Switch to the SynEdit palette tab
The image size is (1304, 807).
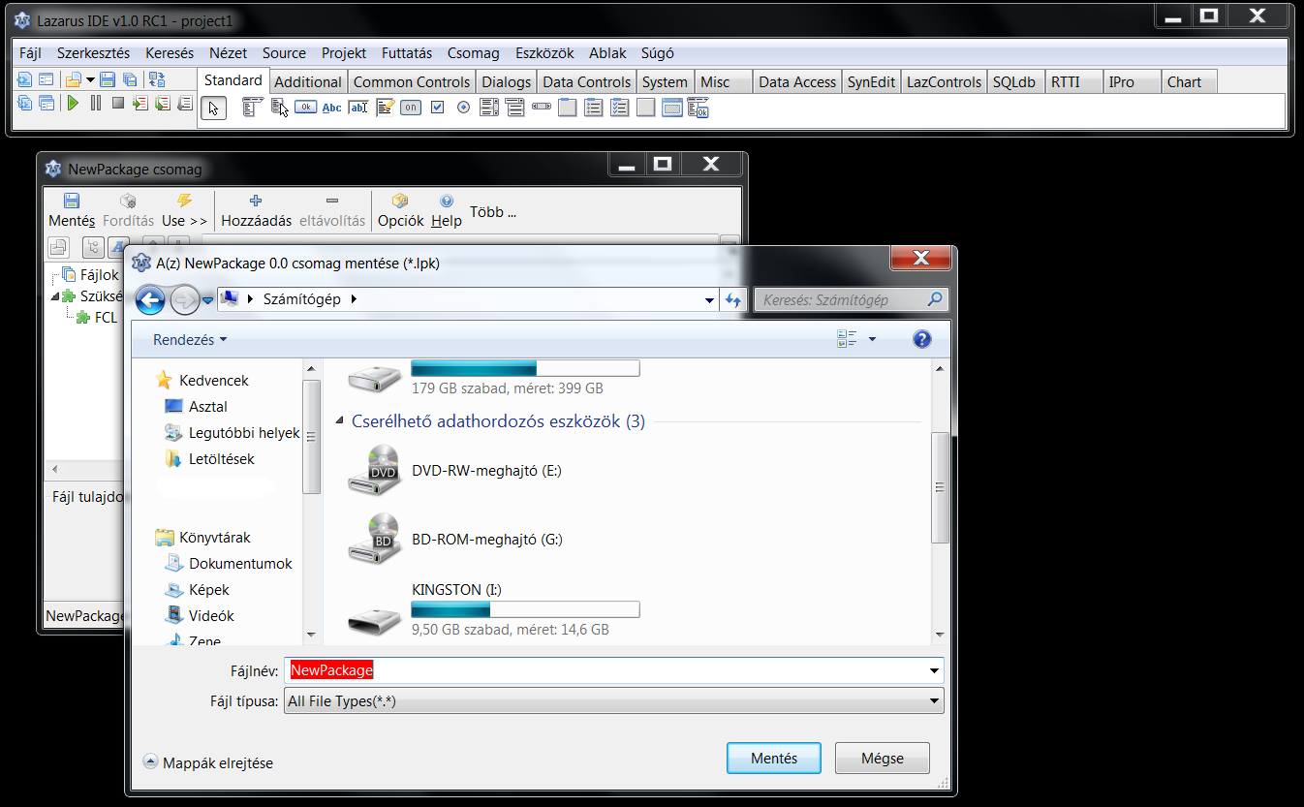point(871,82)
